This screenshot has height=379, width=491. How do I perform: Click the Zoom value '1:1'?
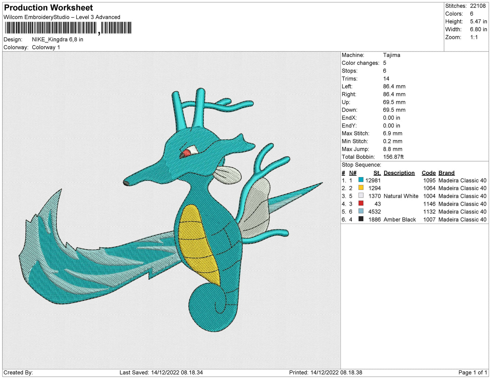[x=474, y=37]
